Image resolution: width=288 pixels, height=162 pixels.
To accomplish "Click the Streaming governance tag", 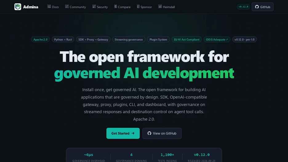I will [x=129, y=39].
